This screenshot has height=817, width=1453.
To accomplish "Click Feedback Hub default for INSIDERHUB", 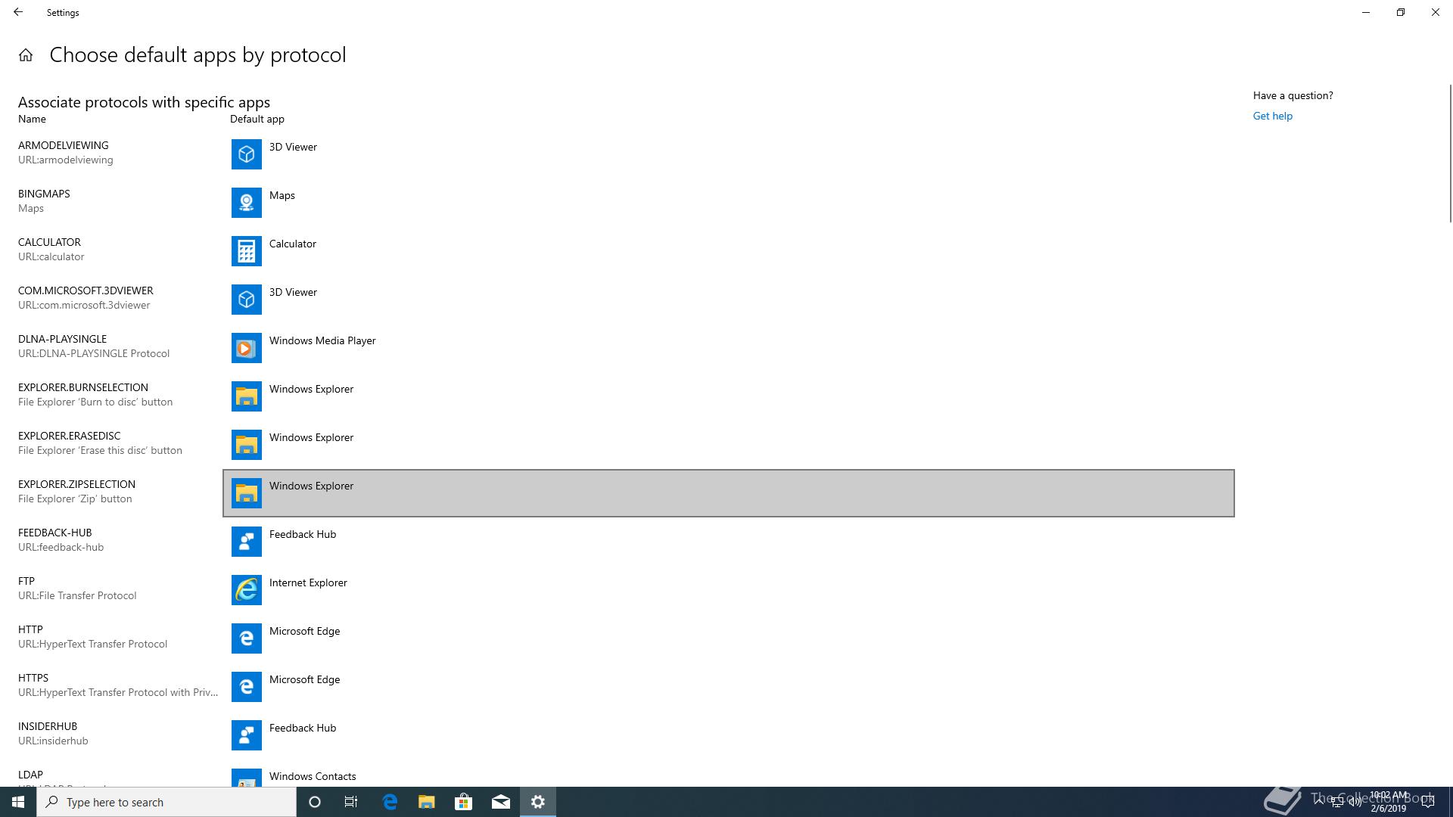I will coord(302,728).
